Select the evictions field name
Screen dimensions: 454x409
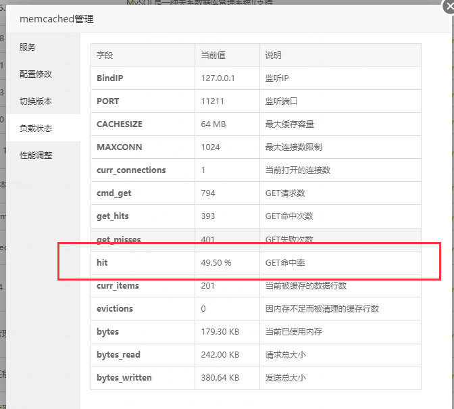[115, 308]
